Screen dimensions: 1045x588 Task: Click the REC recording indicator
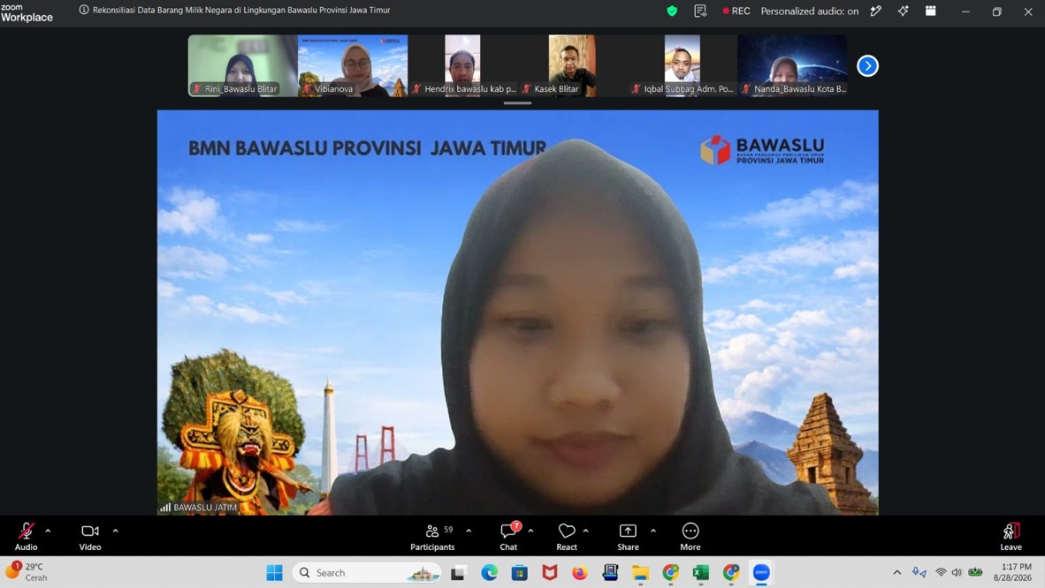(736, 11)
